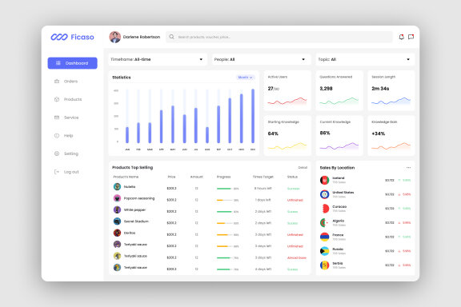
Task: Click the Algeria flag icon
Action: pos(325,223)
